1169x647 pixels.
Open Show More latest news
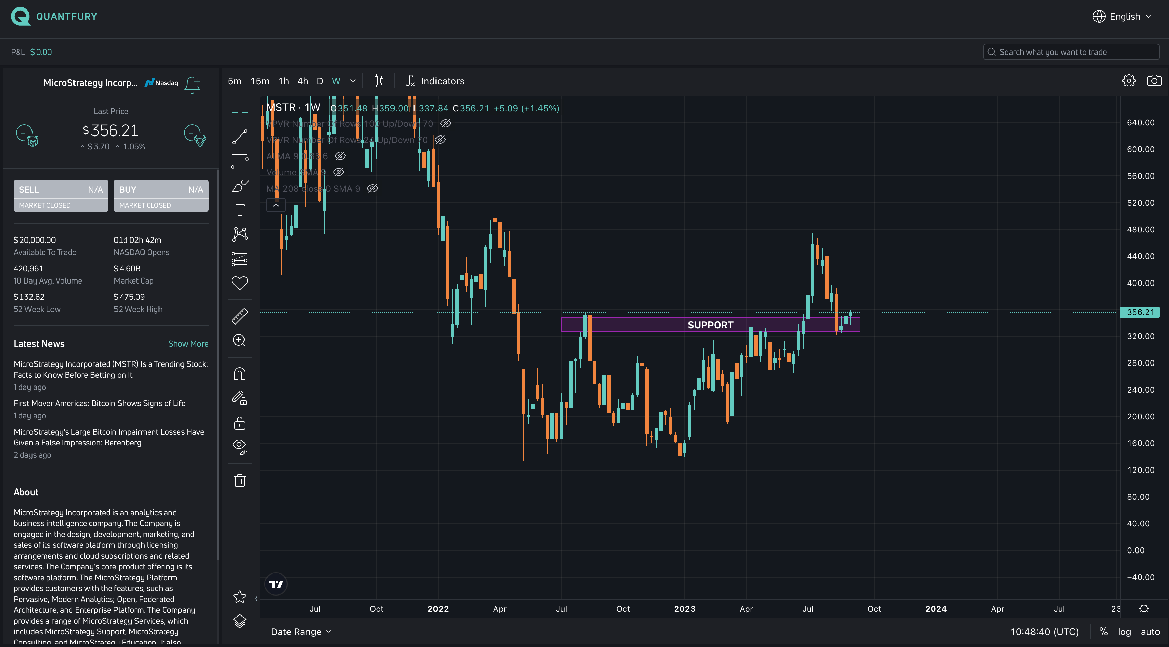pos(188,344)
